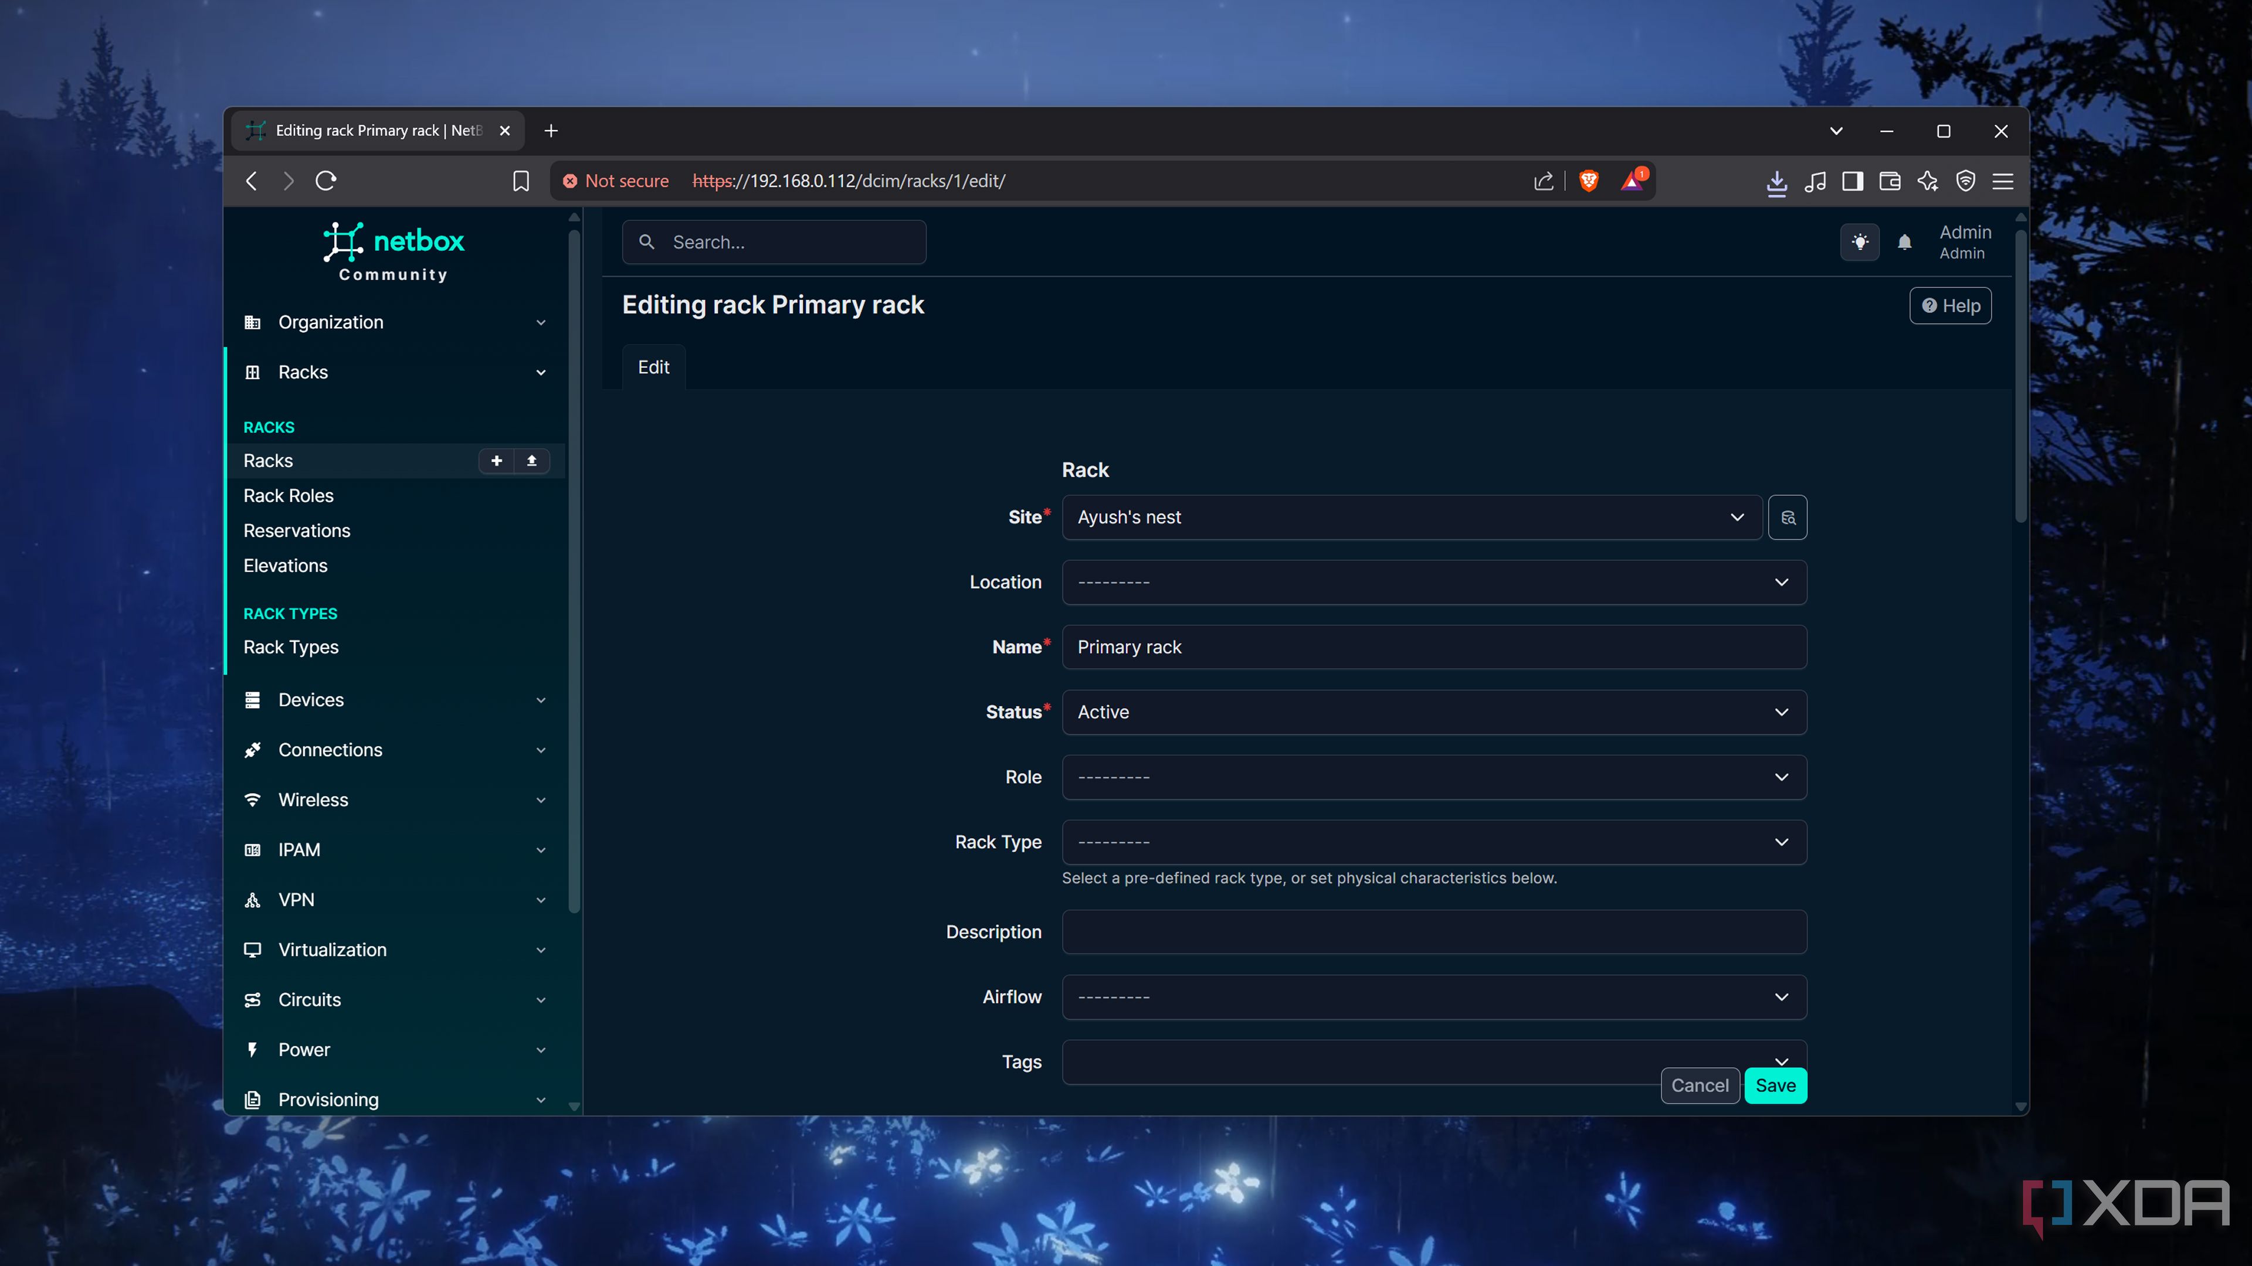Open Reservations in sidebar
The width and height of the screenshot is (2252, 1266).
coord(296,530)
